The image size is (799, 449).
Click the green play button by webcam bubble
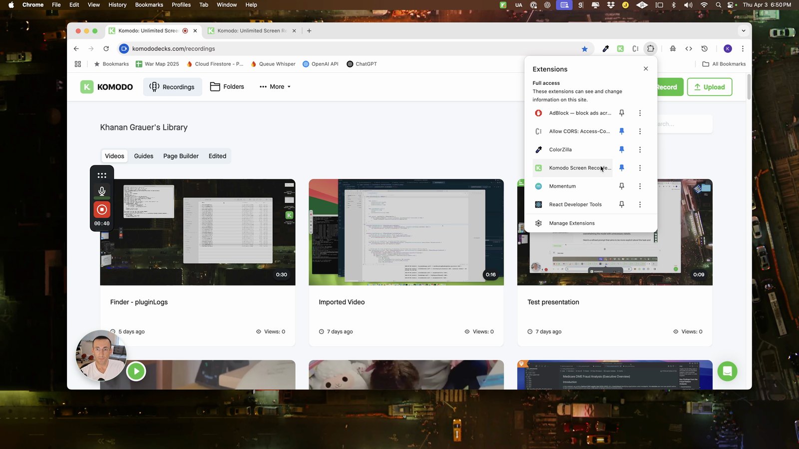coord(136,371)
